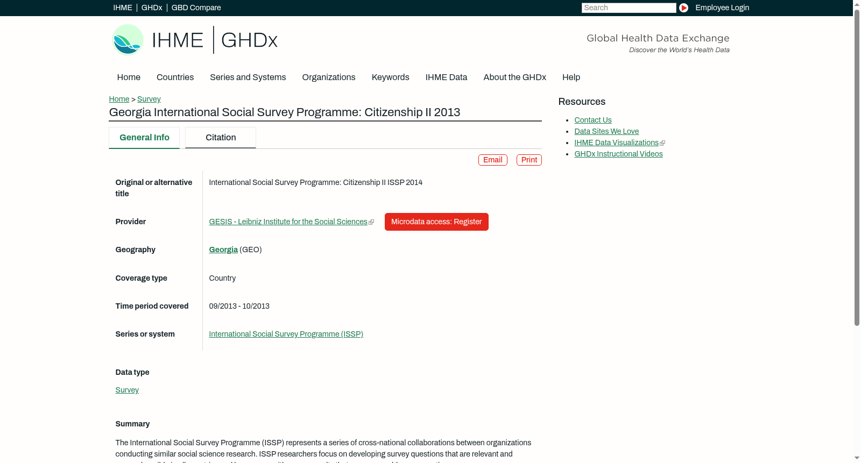Click the Country coverage type value
The width and height of the screenshot is (861, 463).
click(222, 278)
